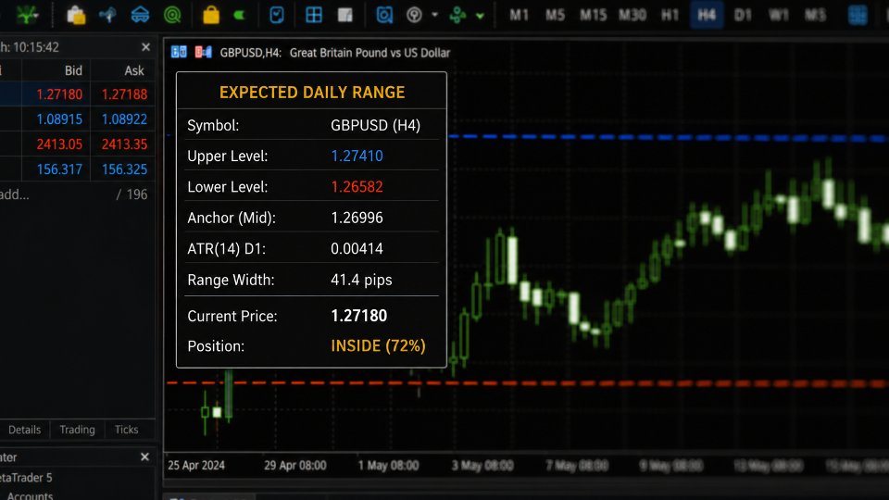Switch chart to M1 timeframe
Screen dimensions: 889x500
click(519, 15)
